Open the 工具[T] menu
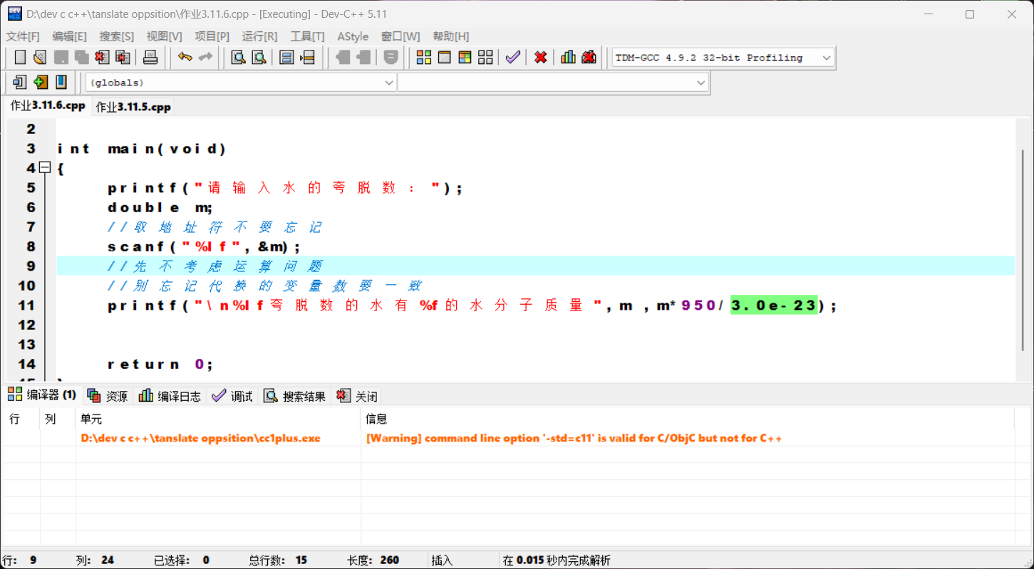1034x569 pixels. click(307, 36)
